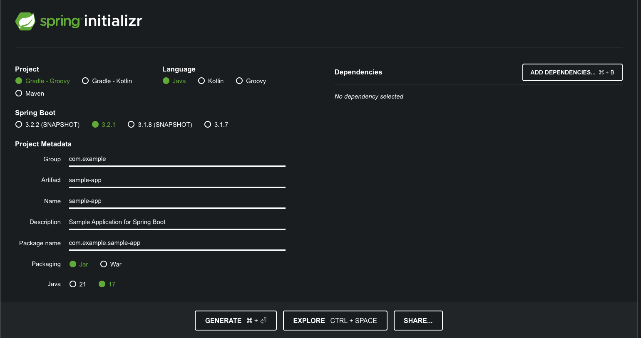Select Java version 21

[x=73, y=284]
